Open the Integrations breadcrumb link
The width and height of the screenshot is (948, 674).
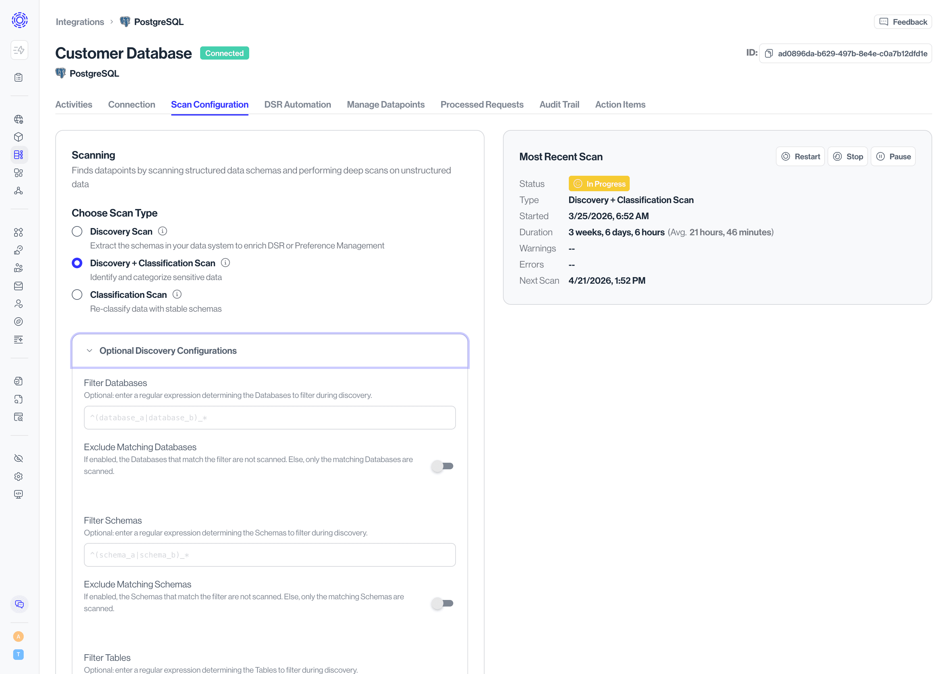[x=80, y=22]
